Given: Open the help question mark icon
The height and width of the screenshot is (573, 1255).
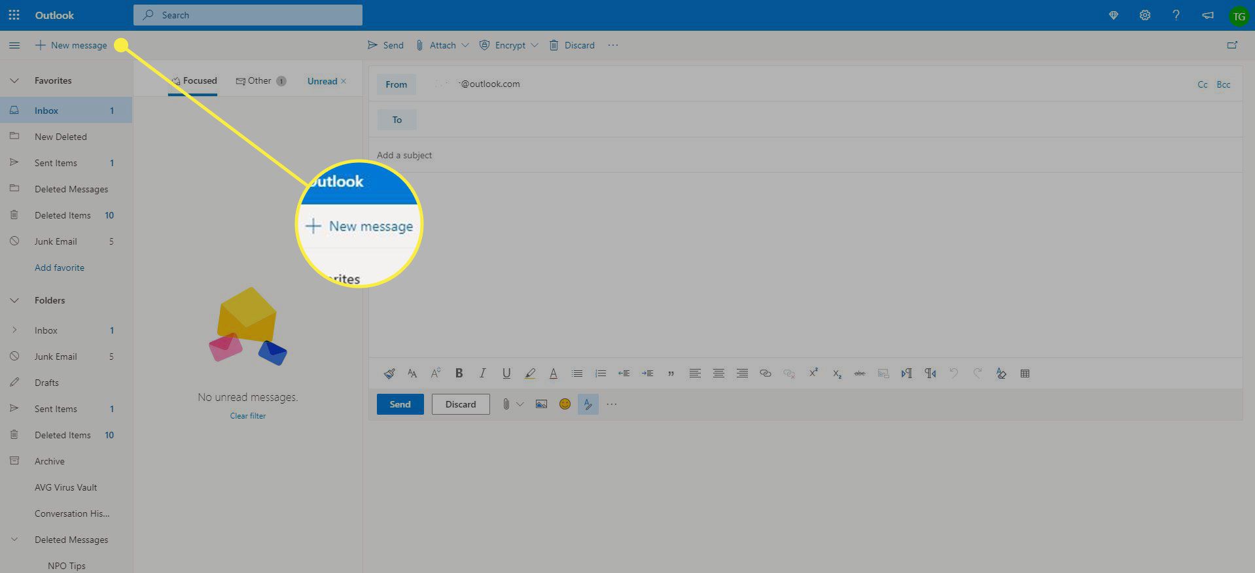Looking at the screenshot, I should [1176, 15].
